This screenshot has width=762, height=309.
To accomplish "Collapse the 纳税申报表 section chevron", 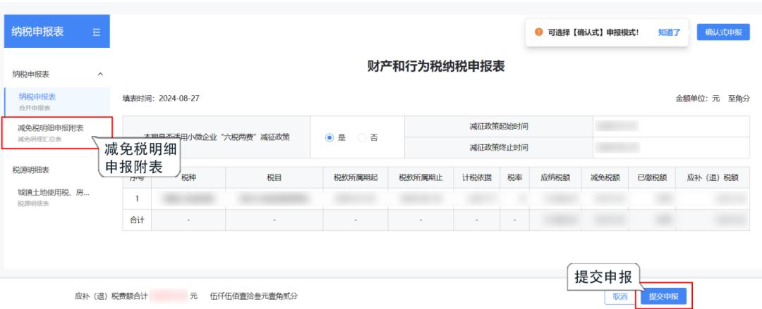I will (99, 73).
